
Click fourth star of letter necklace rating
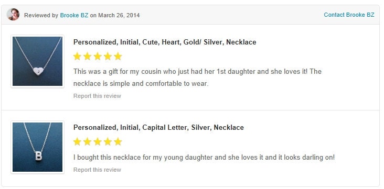[108, 141]
